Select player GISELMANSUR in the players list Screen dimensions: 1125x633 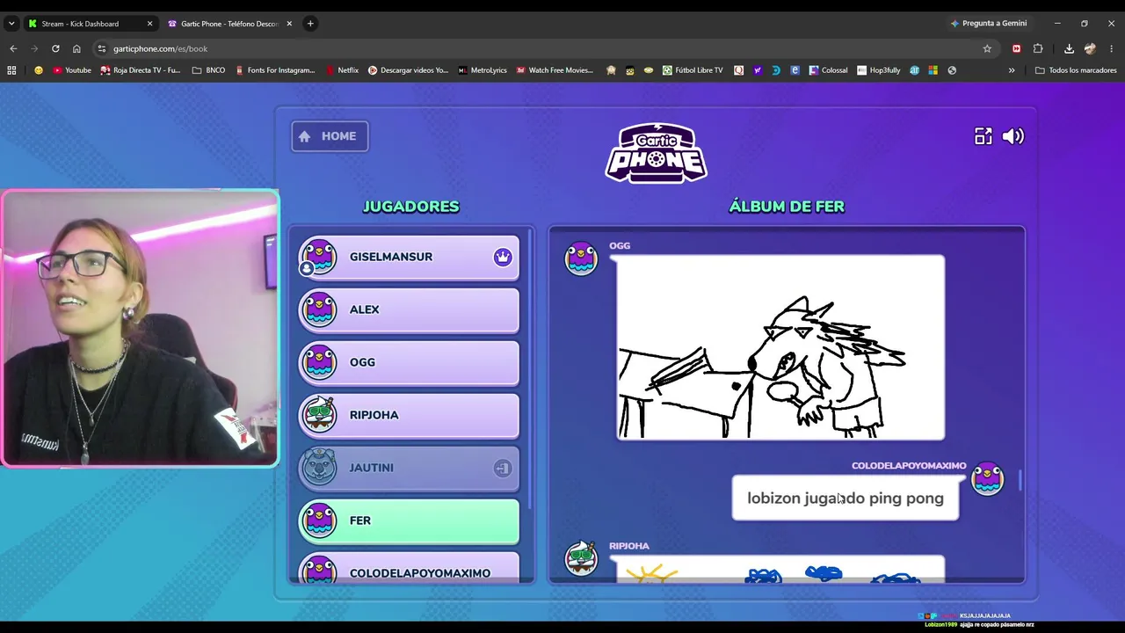click(409, 257)
